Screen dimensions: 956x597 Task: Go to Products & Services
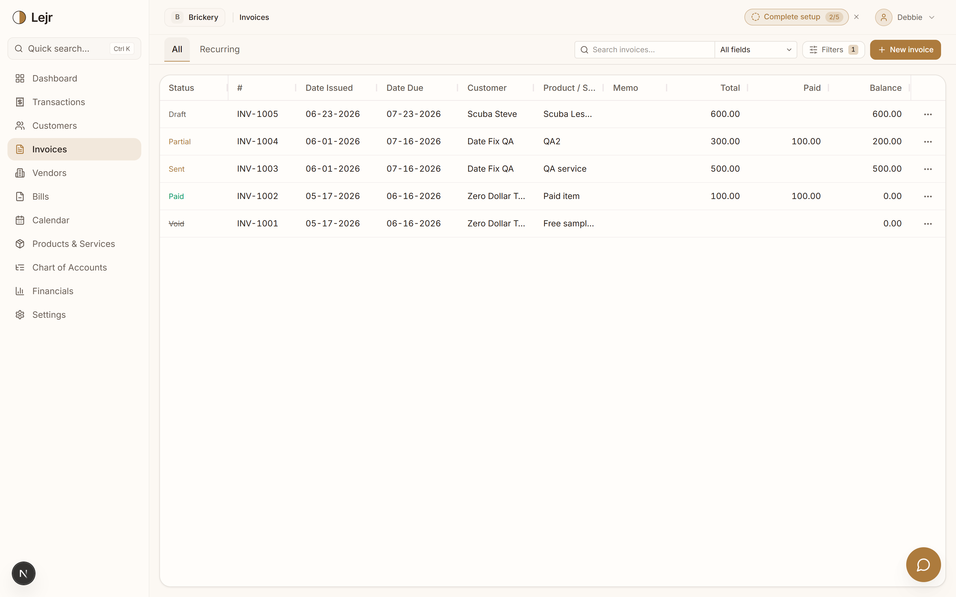(x=74, y=244)
